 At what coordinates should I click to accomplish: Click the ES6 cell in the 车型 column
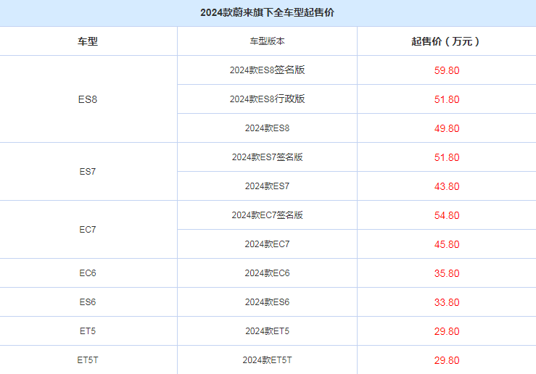[x=88, y=302]
